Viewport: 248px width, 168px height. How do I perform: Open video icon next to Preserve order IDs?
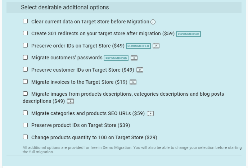156,46
